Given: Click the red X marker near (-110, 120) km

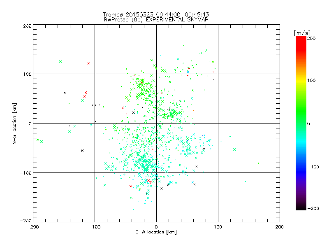Looking at the screenshot, I should (x=89, y=63).
